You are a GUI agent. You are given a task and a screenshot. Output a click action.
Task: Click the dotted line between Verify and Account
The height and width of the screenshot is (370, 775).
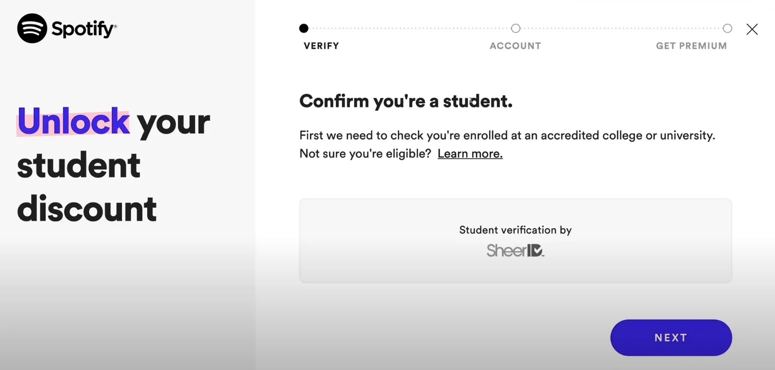pos(409,28)
